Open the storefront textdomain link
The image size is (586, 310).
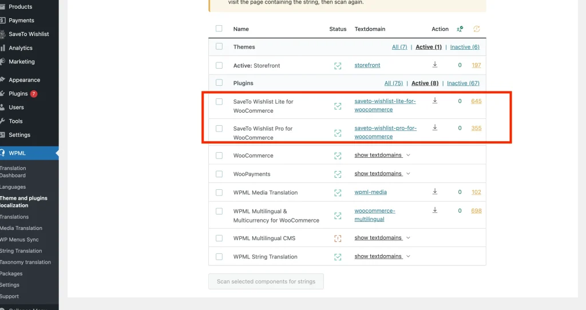[x=367, y=65]
